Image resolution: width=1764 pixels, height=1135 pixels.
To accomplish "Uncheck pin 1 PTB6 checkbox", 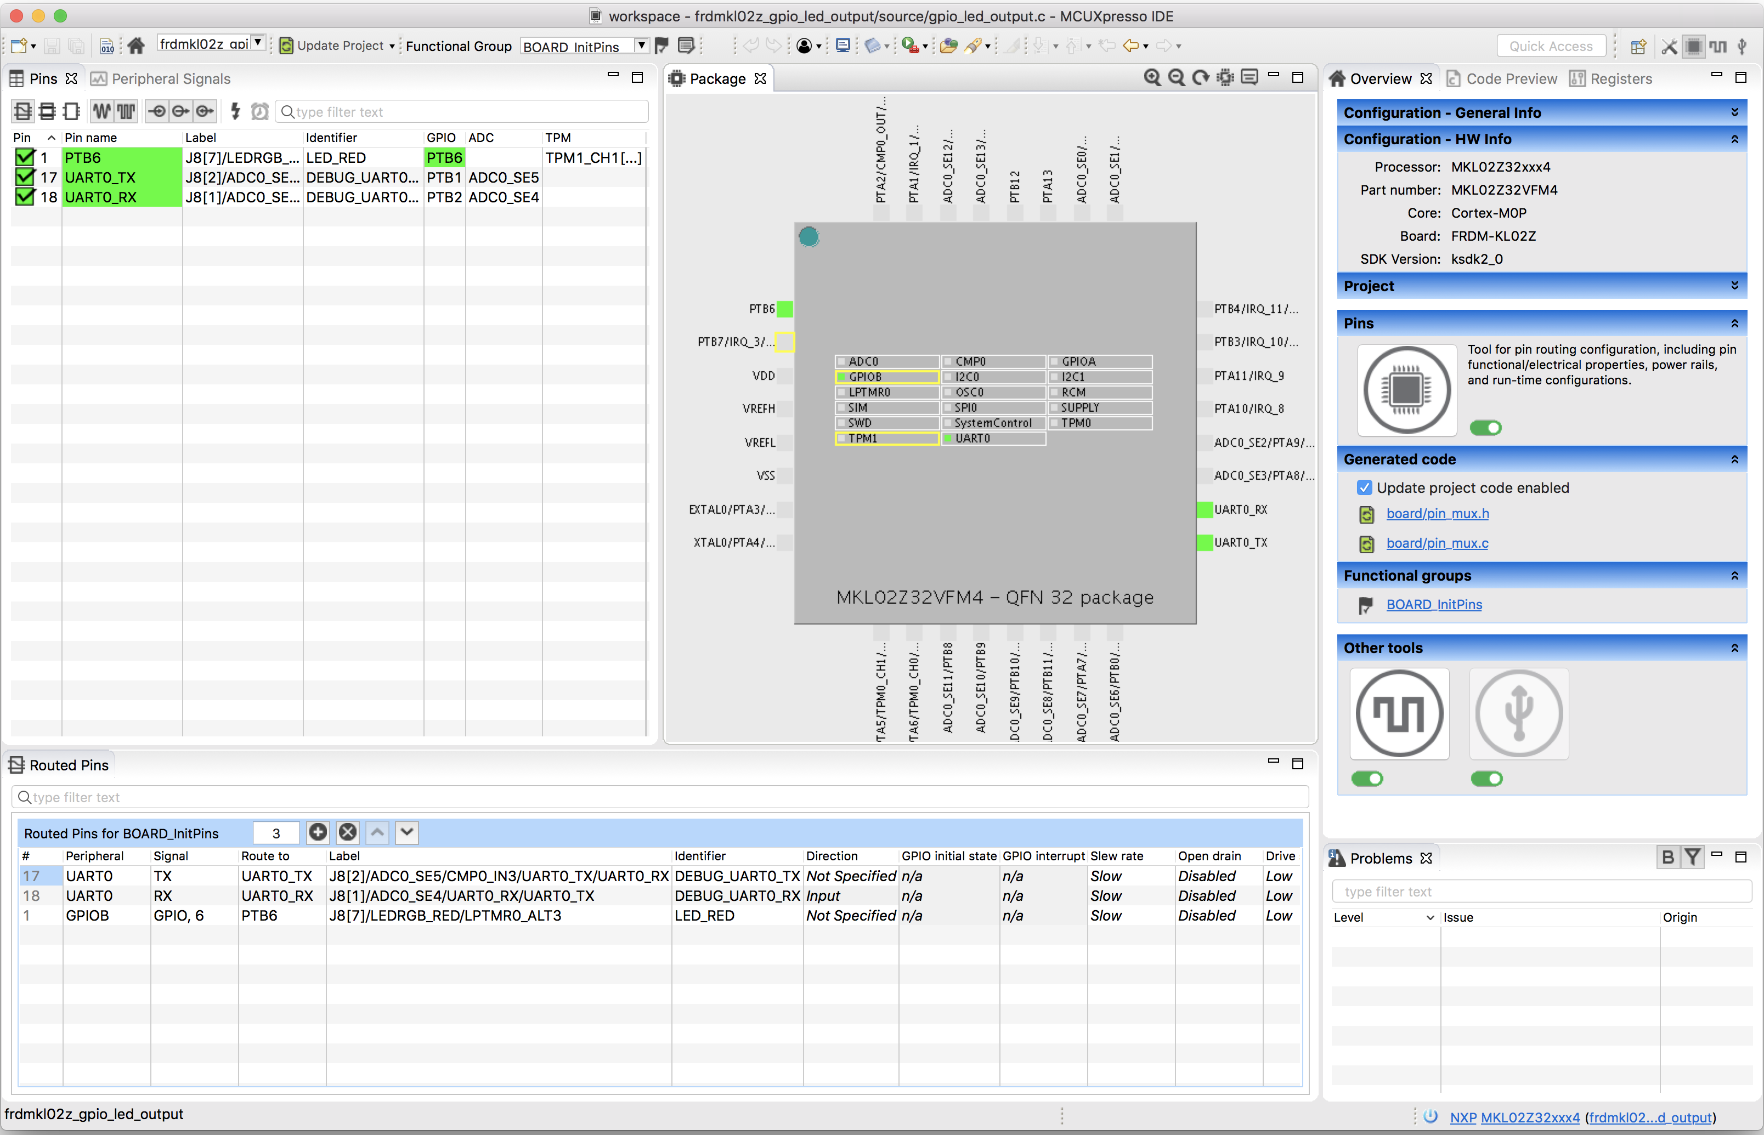I will 25,157.
